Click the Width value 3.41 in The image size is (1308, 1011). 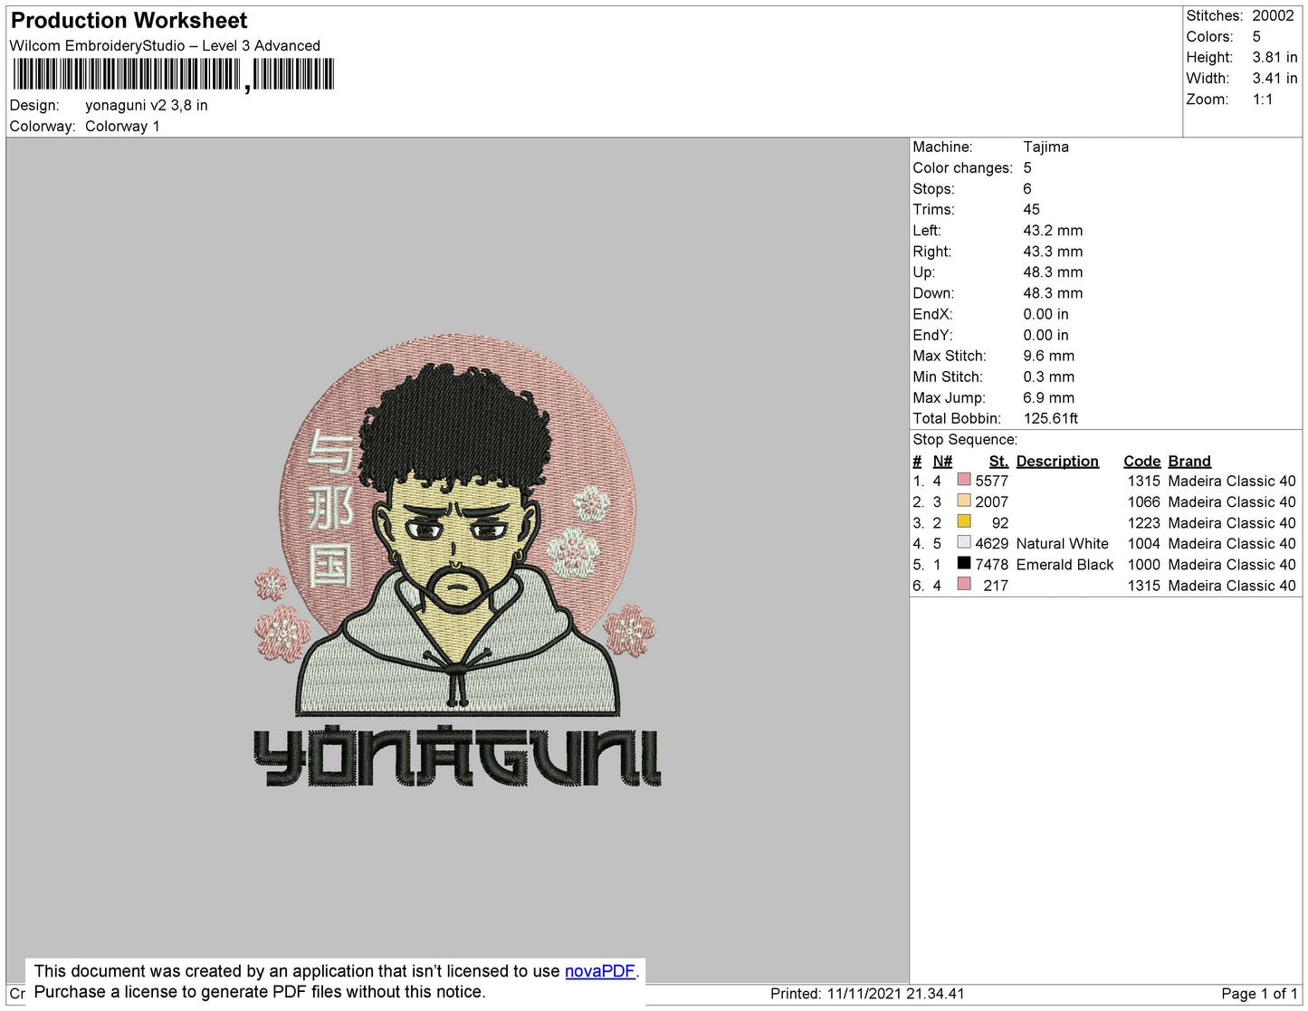pos(1275,78)
